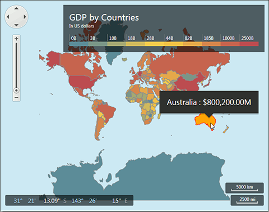This screenshot has height=212, width=269.
Task: Click the United States on the map
Action: (81, 82)
